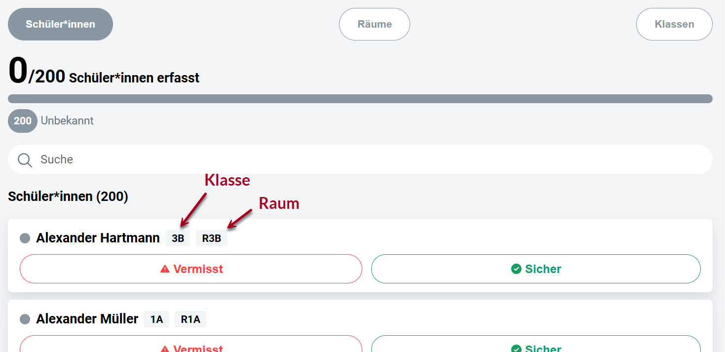The width and height of the screenshot is (725, 352).
Task: Click the gray progress bar under the counter
Action: 362,97
